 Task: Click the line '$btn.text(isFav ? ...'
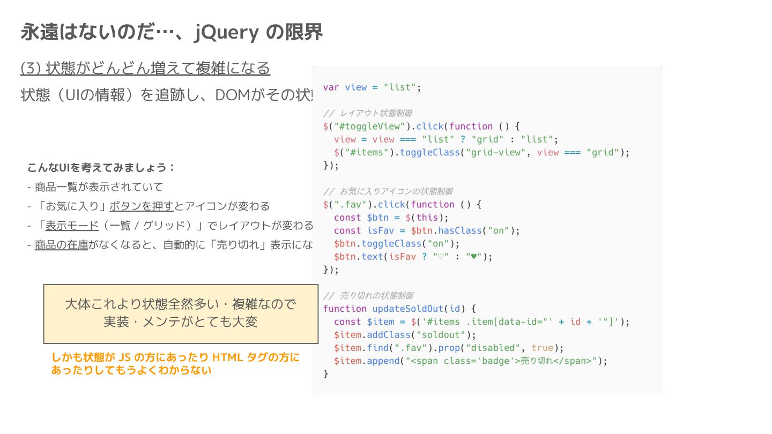(413, 257)
